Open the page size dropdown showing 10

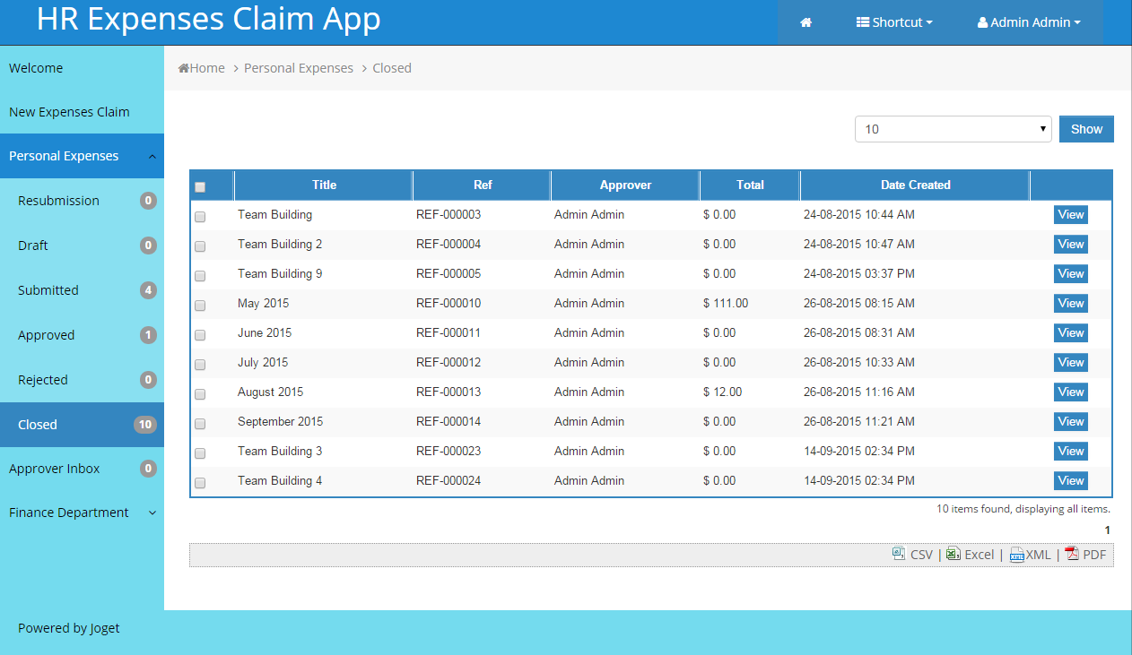pos(953,129)
